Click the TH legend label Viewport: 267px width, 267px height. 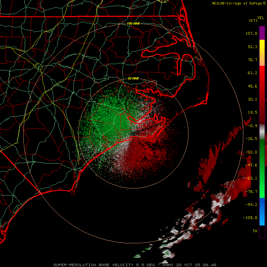tap(255, 231)
